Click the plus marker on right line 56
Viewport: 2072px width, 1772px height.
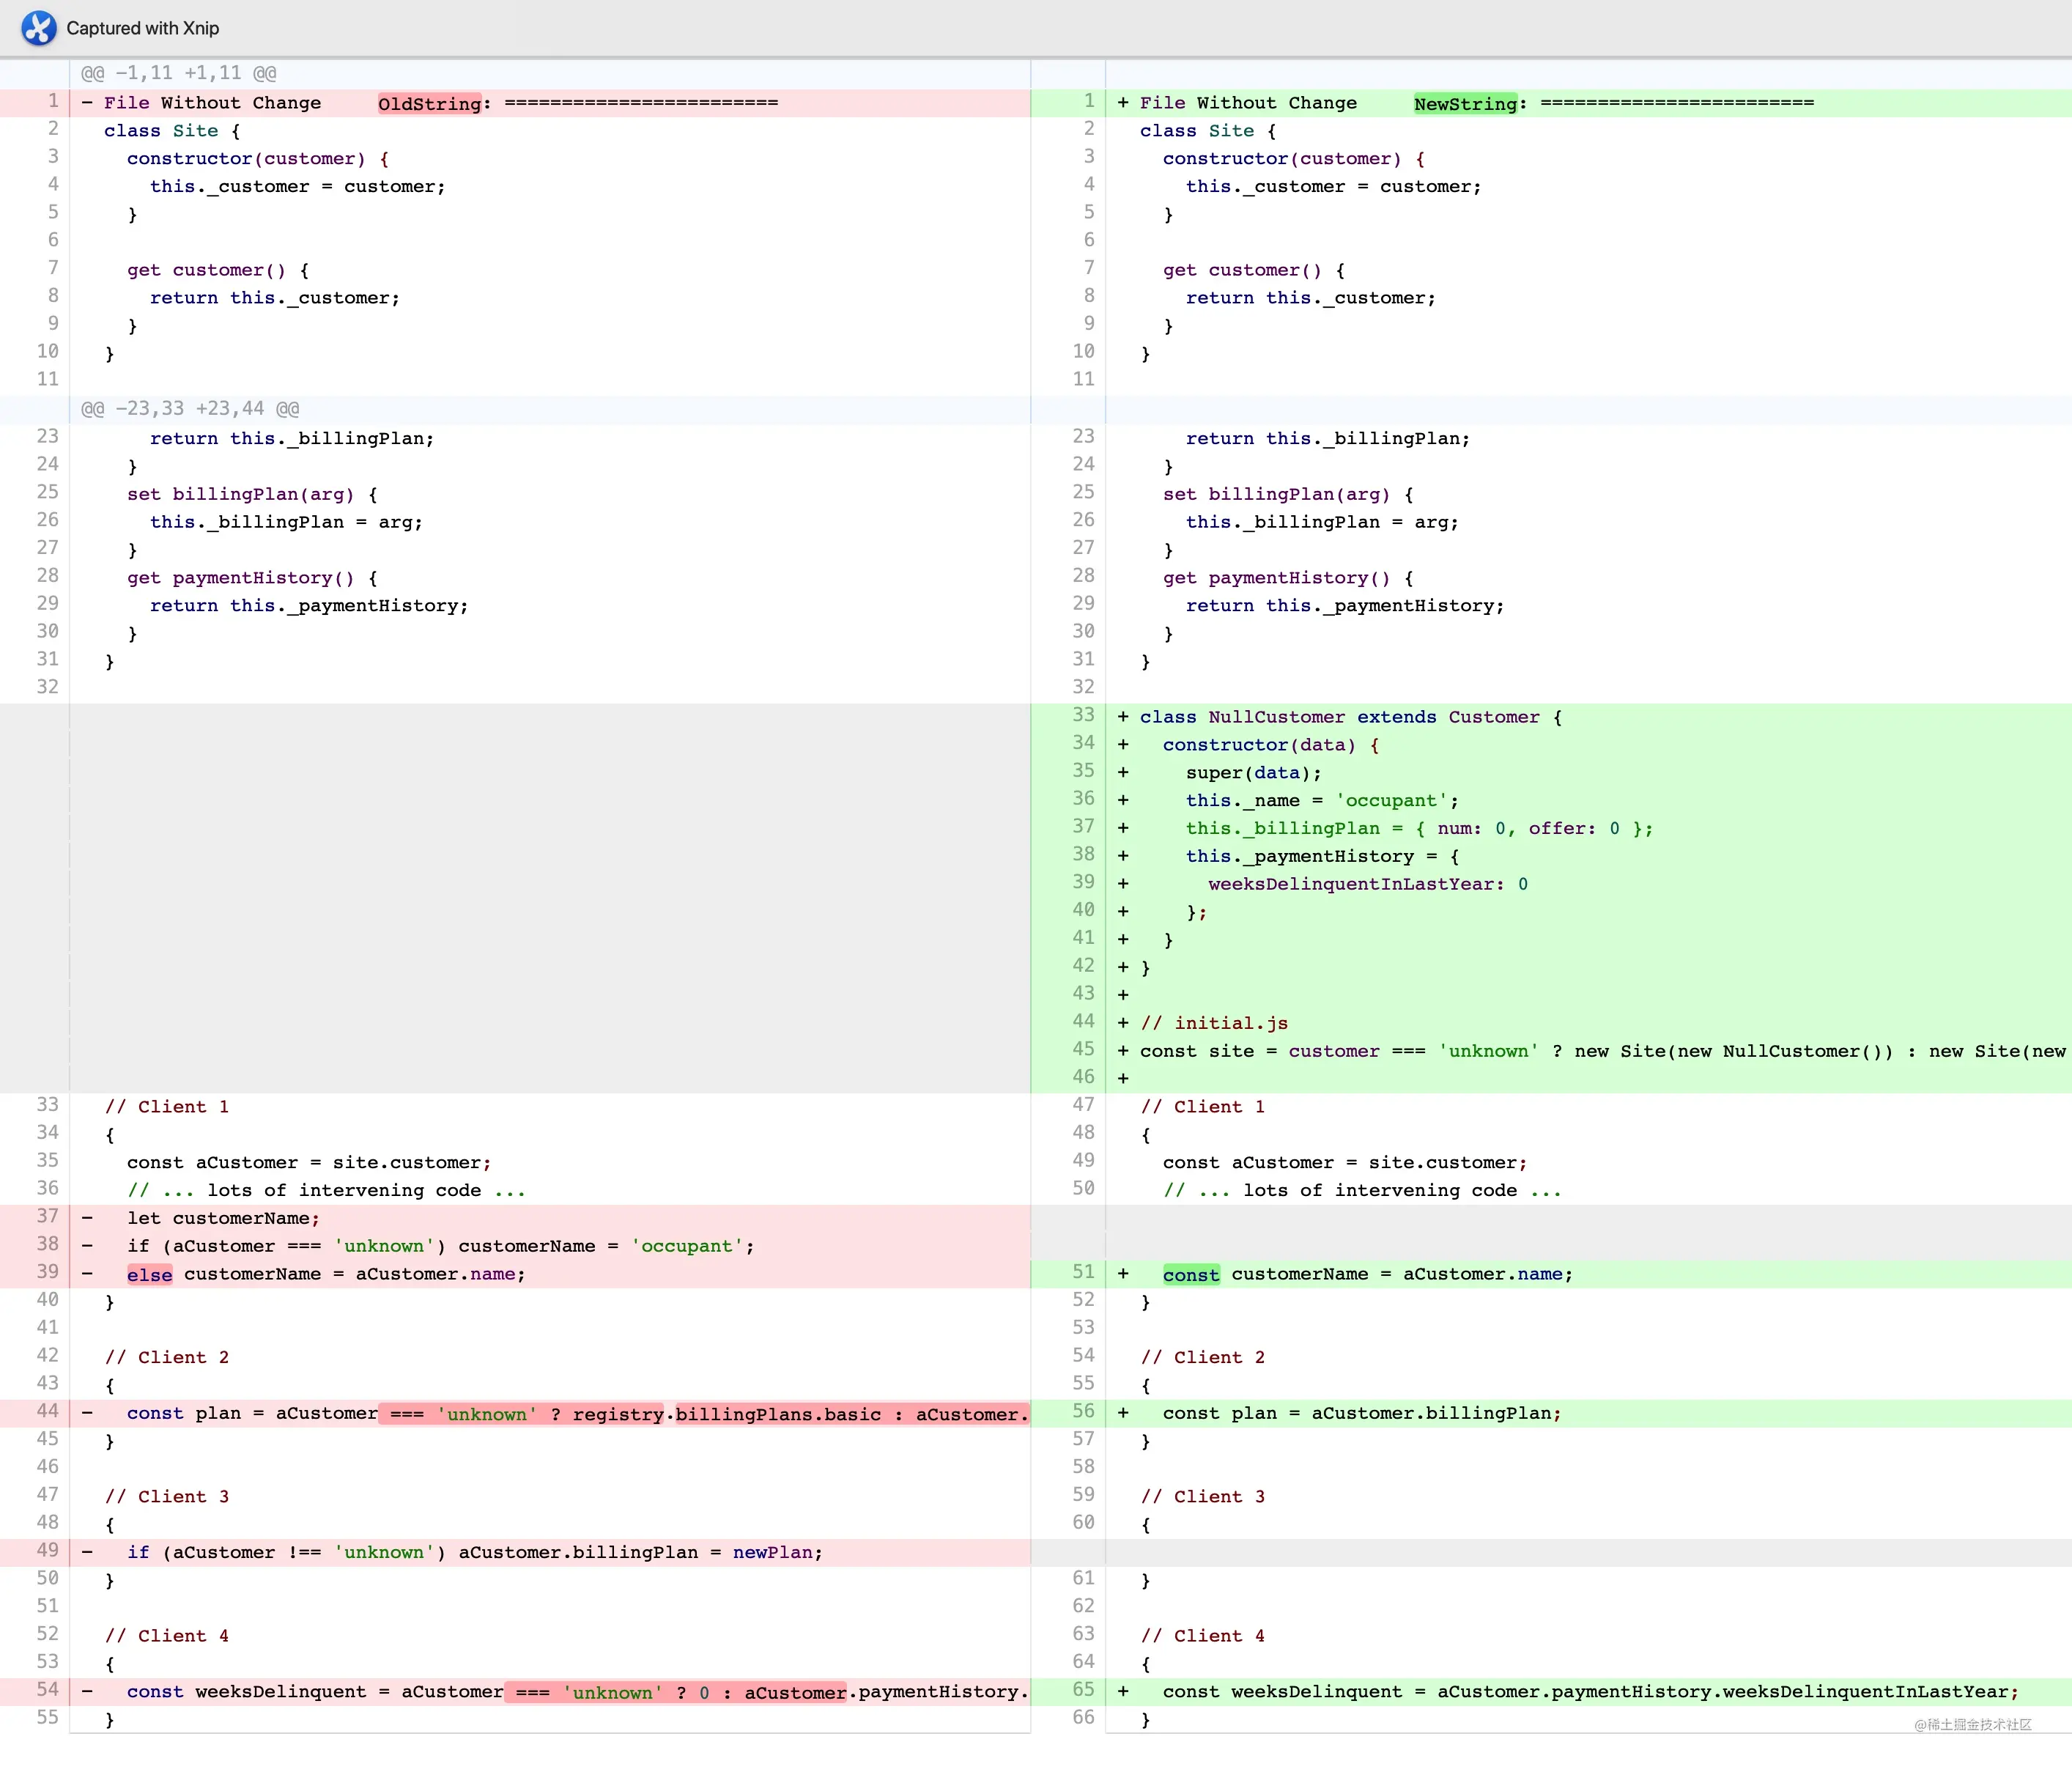point(1123,1413)
